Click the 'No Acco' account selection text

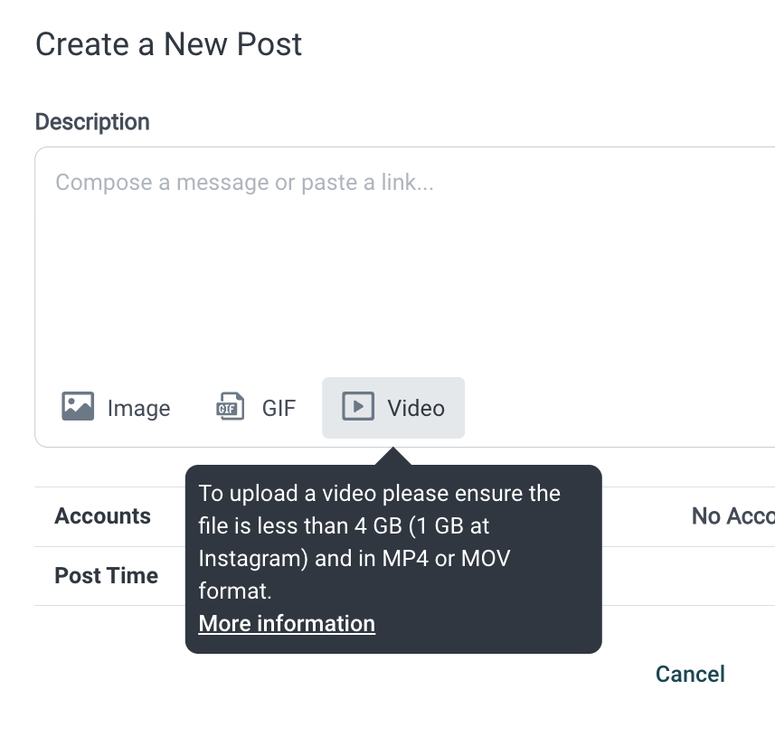[x=733, y=516]
